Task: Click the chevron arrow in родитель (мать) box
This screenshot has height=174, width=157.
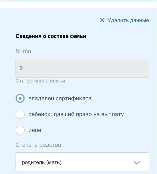Action: click(x=137, y=163)
